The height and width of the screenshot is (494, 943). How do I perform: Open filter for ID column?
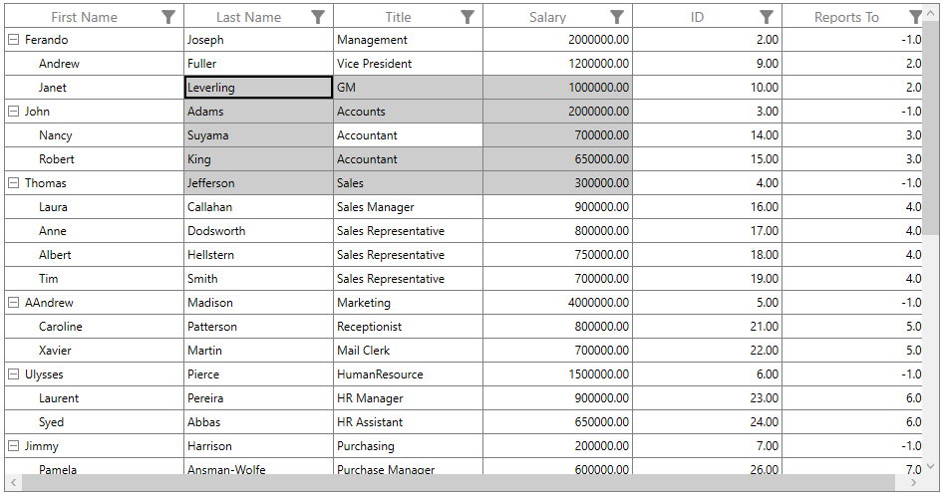coord(767,17)
